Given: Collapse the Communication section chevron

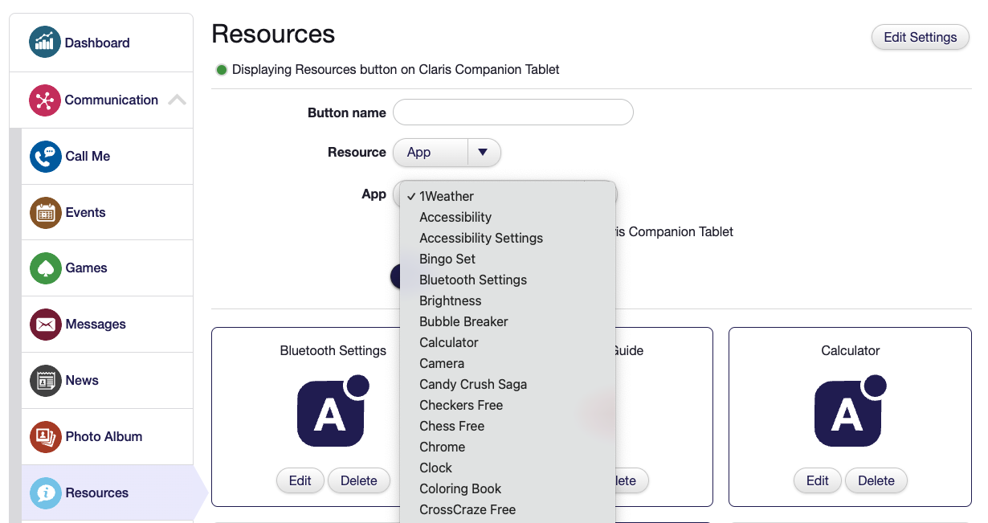Looking at the screenshot, I should (178, 100).
